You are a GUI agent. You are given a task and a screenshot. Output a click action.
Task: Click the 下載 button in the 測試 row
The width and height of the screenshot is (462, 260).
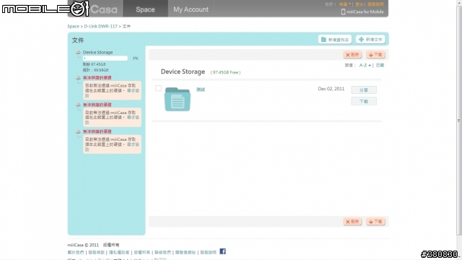[x=364, y=101]
